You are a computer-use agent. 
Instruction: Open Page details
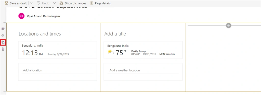click(100, 3)
